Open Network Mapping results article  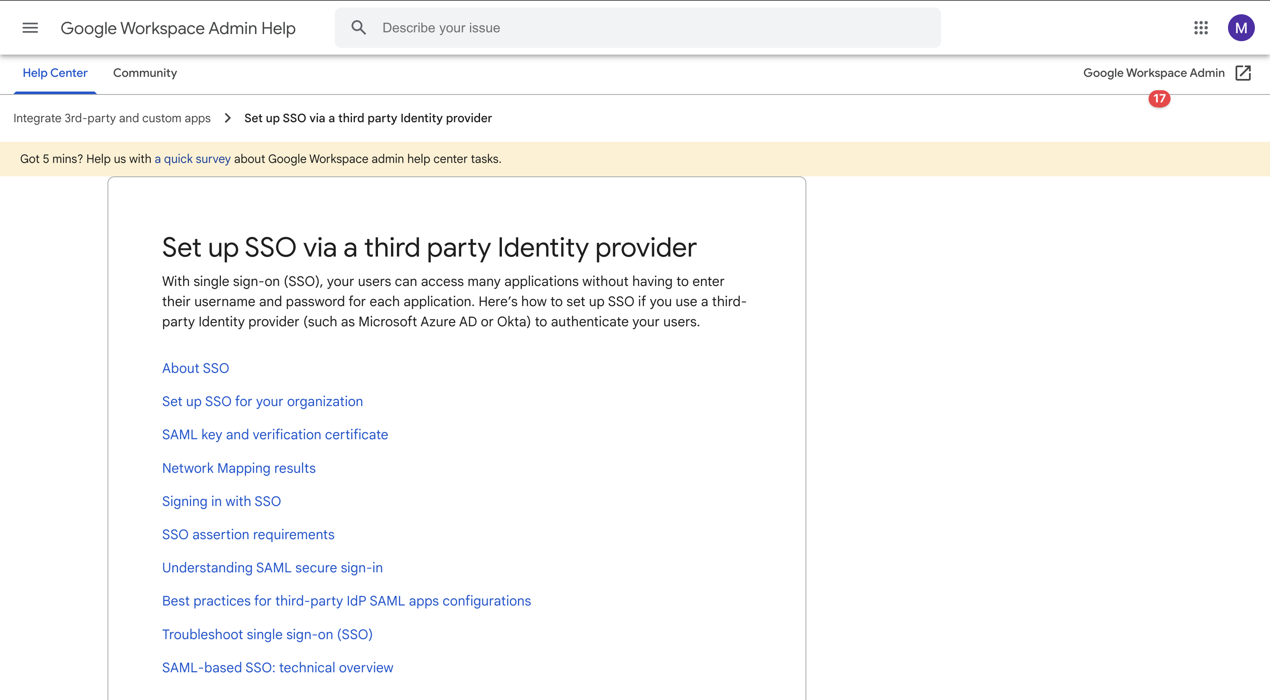tap(239, 468)
